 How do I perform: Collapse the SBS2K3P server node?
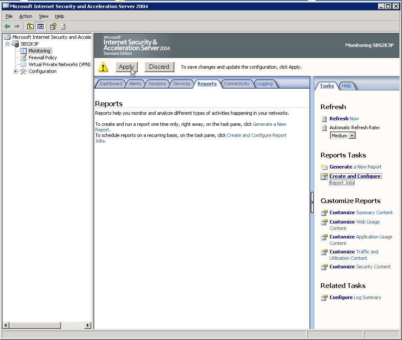[x=7, y=44]
